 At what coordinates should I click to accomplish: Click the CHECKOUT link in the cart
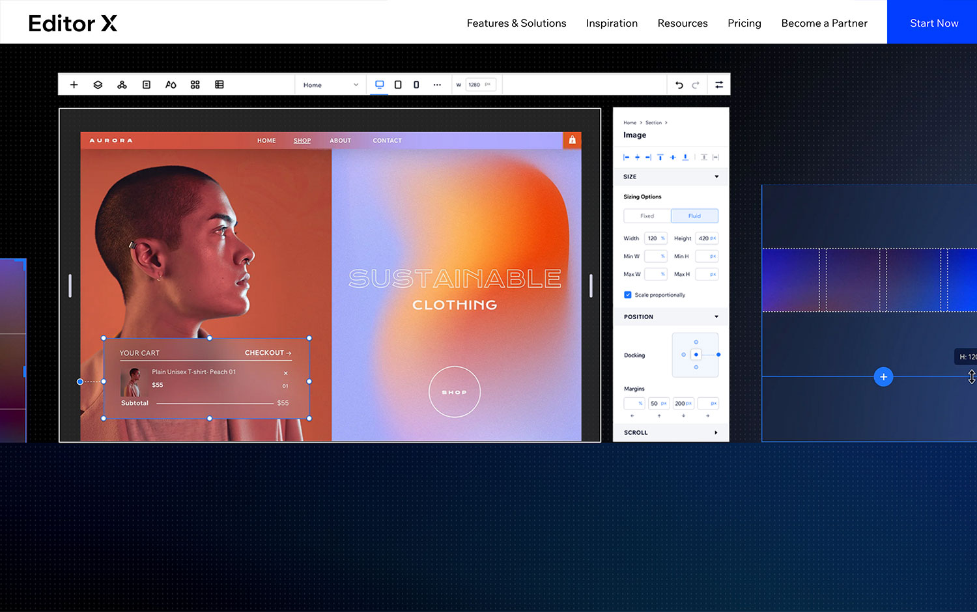point(267,352)
